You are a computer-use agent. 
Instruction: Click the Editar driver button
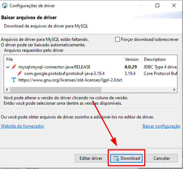coord(91,158)
